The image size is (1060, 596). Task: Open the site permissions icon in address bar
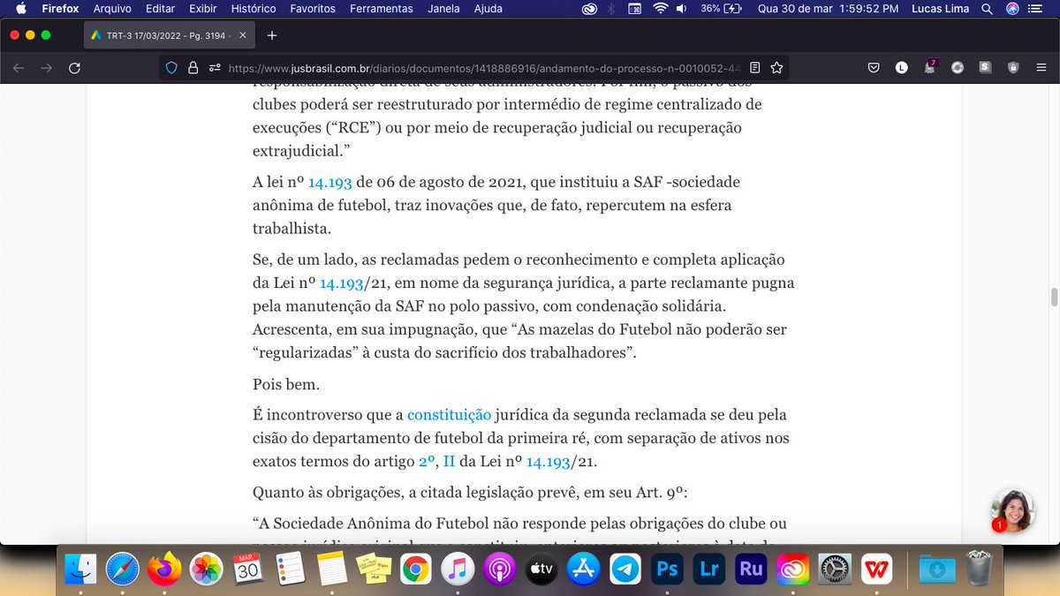click(214, 68)
